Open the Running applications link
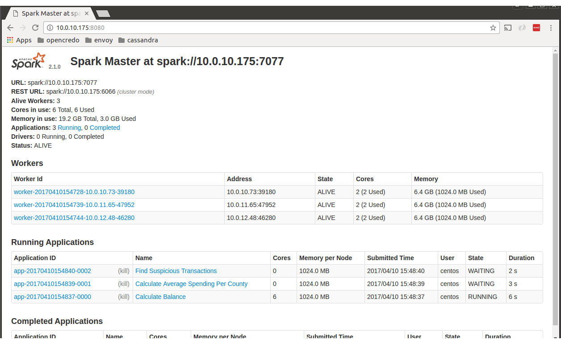 click(69, 128)
